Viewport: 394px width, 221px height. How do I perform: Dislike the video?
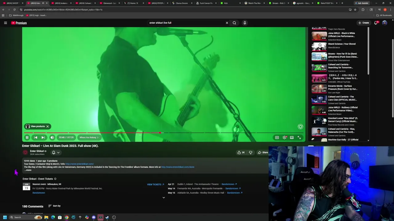pyautogui.click(x=251, y=153)
